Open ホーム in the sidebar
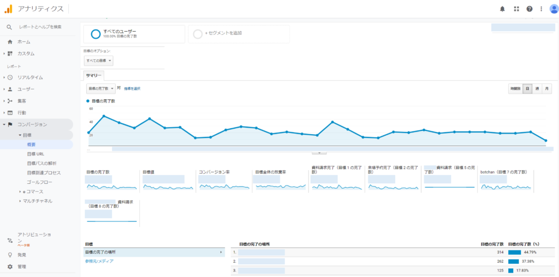Image resolution: width=559 pixels, height=277 pixels. point(24,41)
